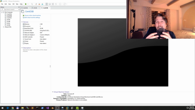
Task: Open the power options dropdown arrow
Action: click(28, 4)
